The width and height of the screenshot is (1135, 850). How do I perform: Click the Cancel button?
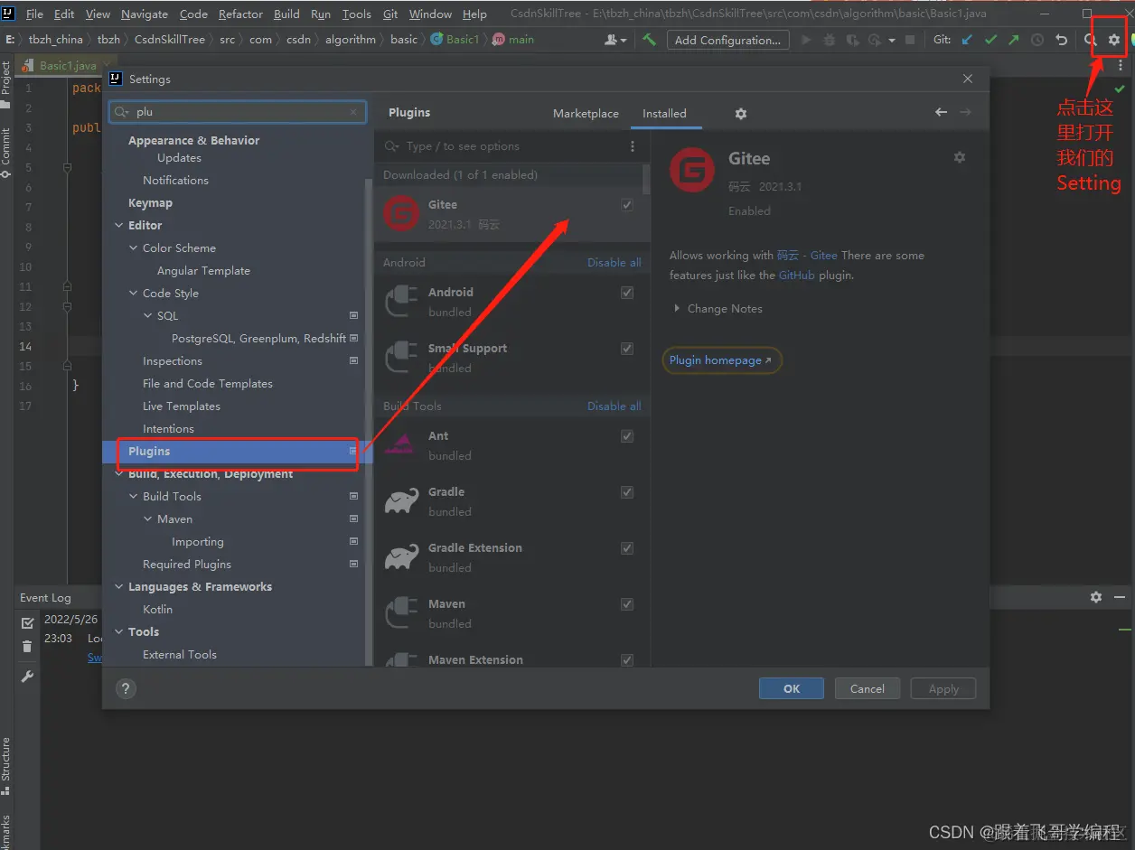[x=868, y=688]
